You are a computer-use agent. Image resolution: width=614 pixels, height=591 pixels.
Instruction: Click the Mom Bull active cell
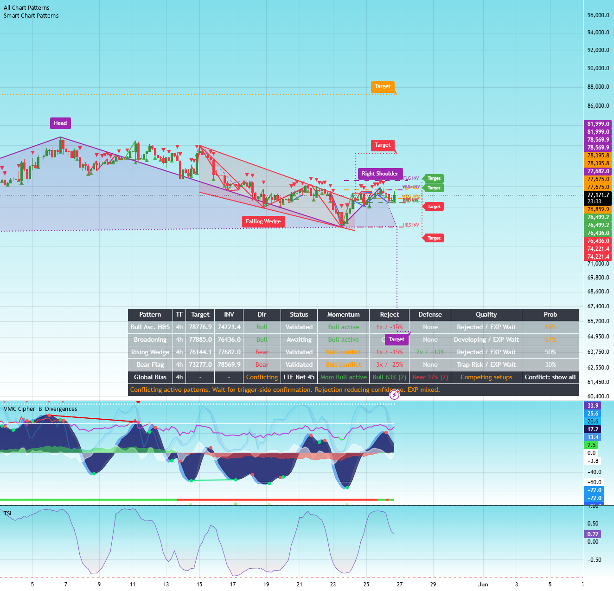coord(344,377)
